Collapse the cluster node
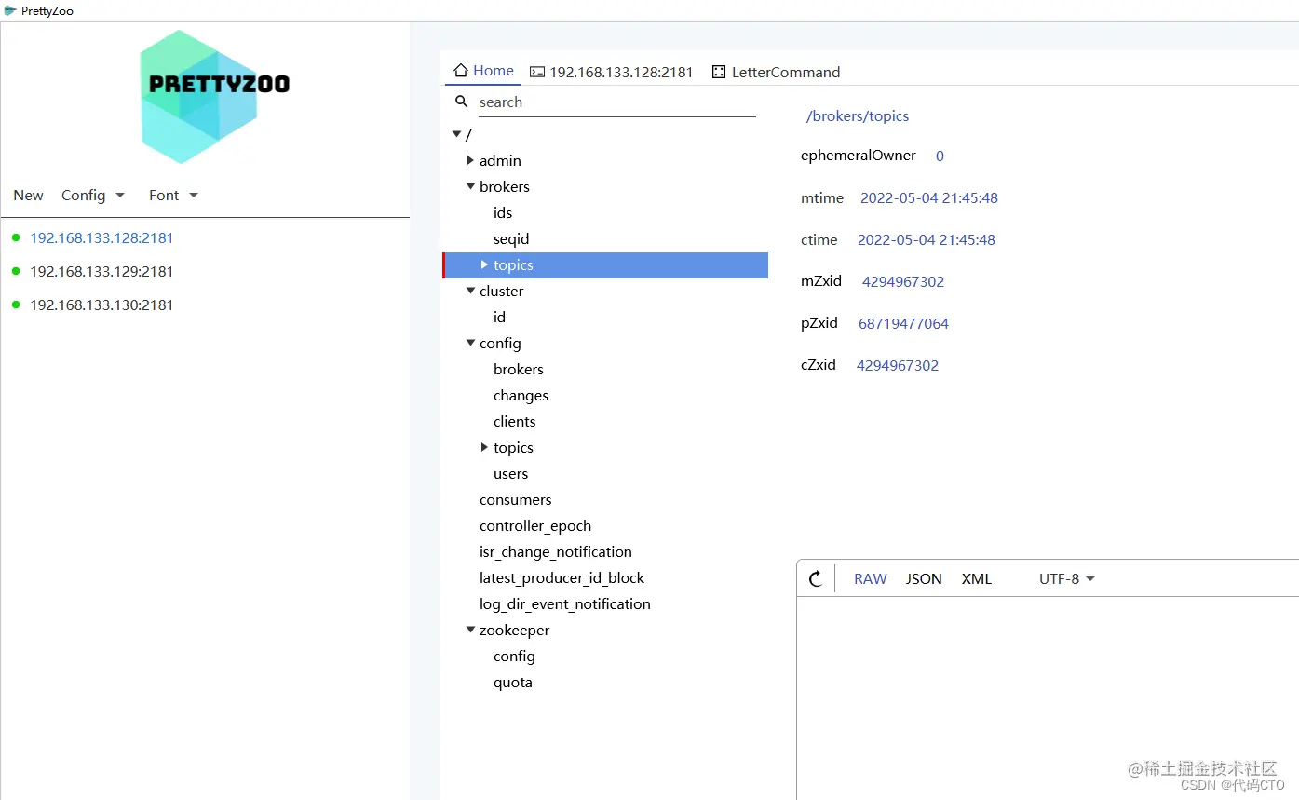Viewport: 1299px width, 800px height. (x=470, y=291)
